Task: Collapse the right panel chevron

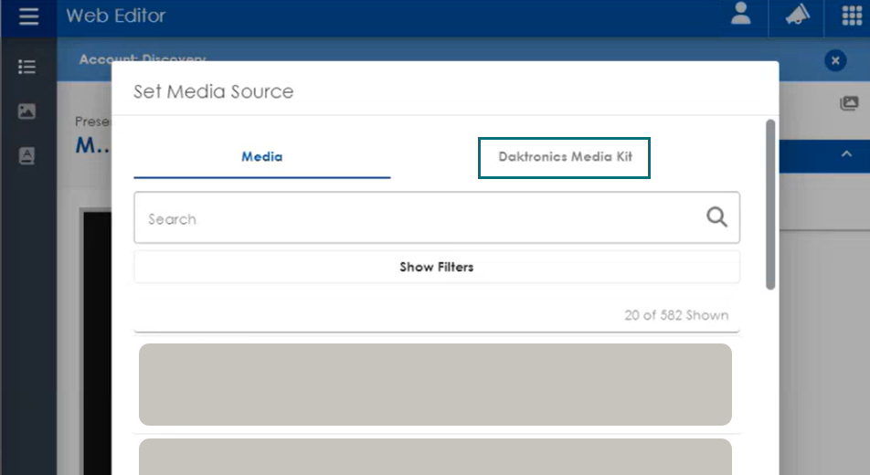Action: tap(846, 154)
